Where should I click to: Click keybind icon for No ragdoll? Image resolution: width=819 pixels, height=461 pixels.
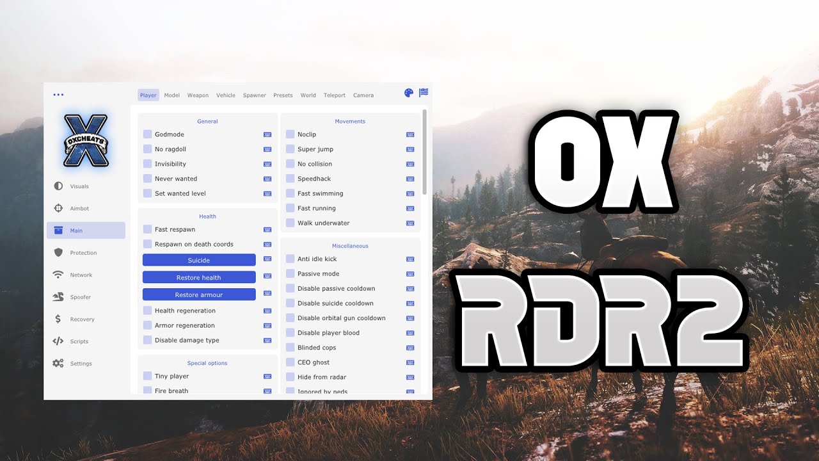[267, 149]
